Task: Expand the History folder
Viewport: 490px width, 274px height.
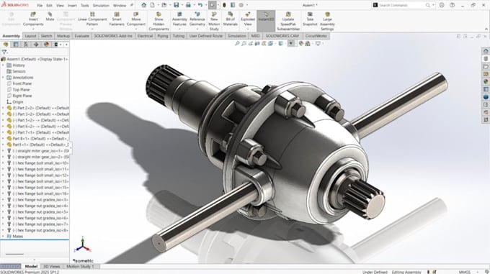Action: pos(3,65)
